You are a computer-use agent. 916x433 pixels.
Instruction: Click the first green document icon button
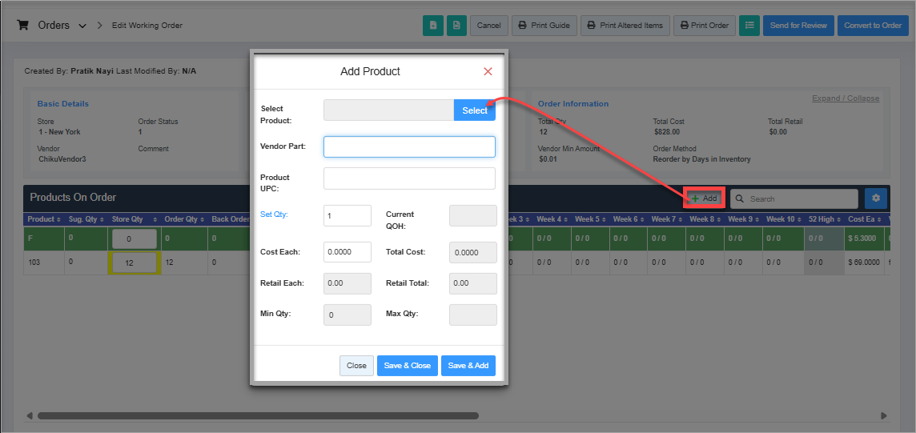click(x=433, y=26)
